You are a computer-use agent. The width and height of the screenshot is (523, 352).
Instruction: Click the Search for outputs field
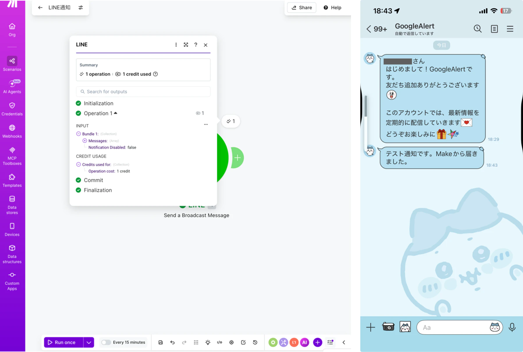[143, 92]
